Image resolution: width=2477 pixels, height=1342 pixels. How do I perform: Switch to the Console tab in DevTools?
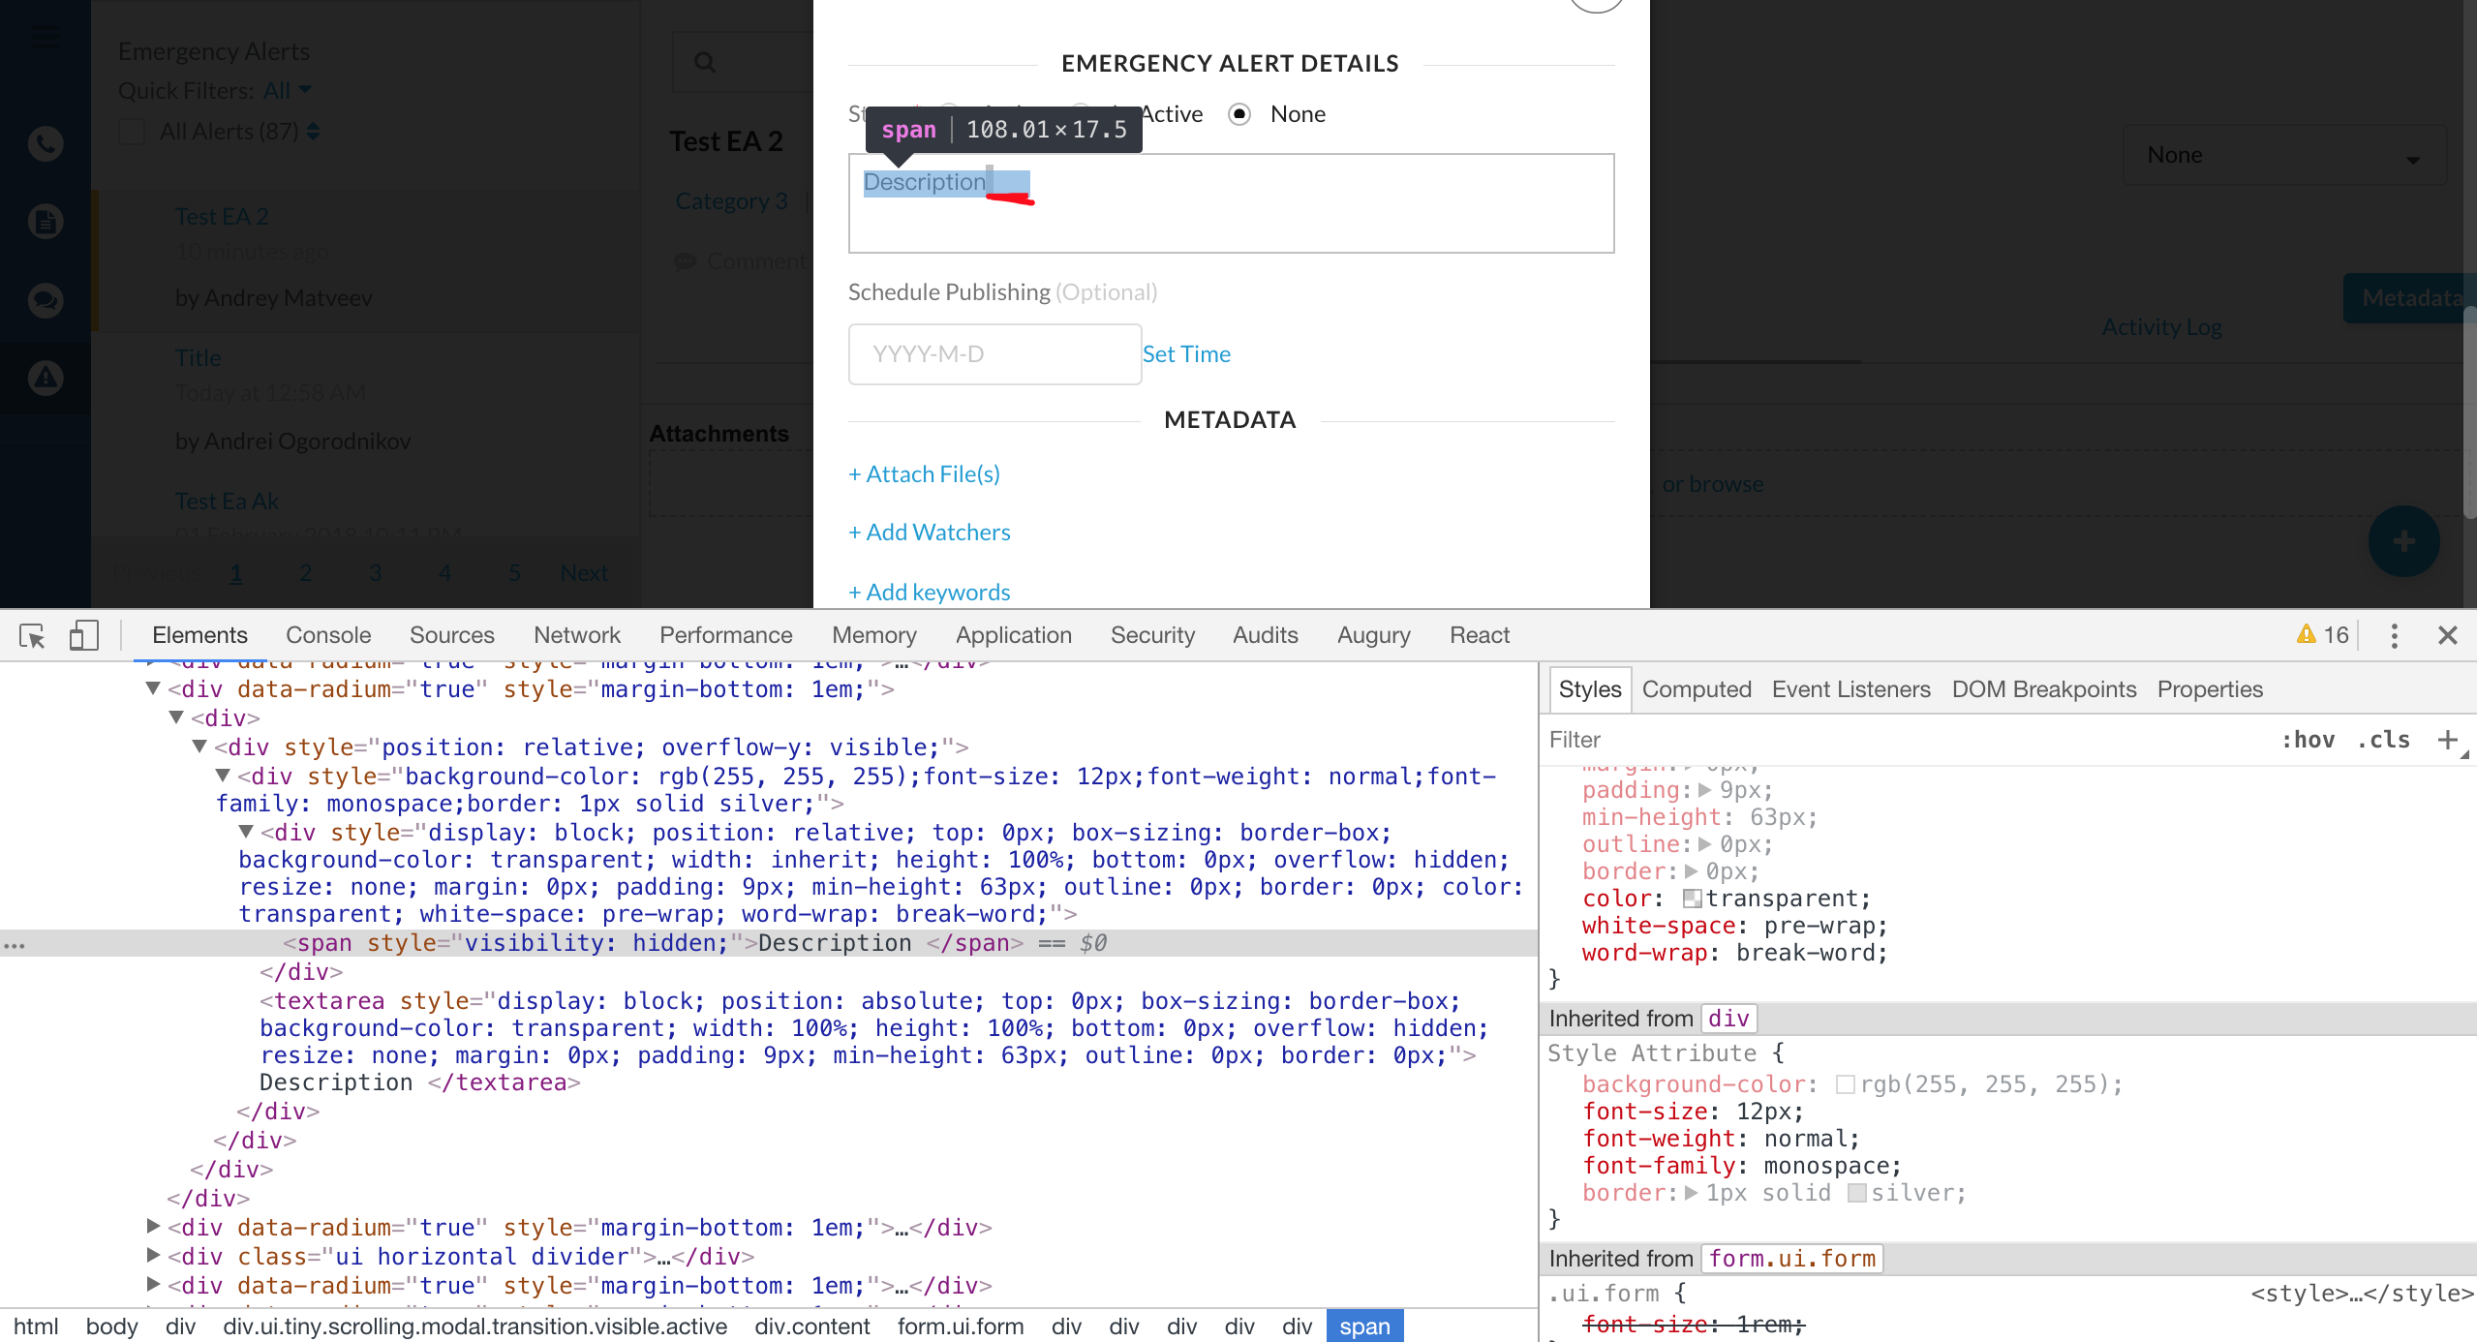pyautogui.click(x=327, y=634)
